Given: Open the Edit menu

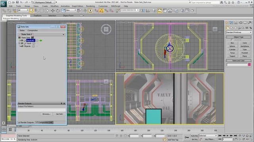Looking at the screenshot, I should tap(11, 6).
